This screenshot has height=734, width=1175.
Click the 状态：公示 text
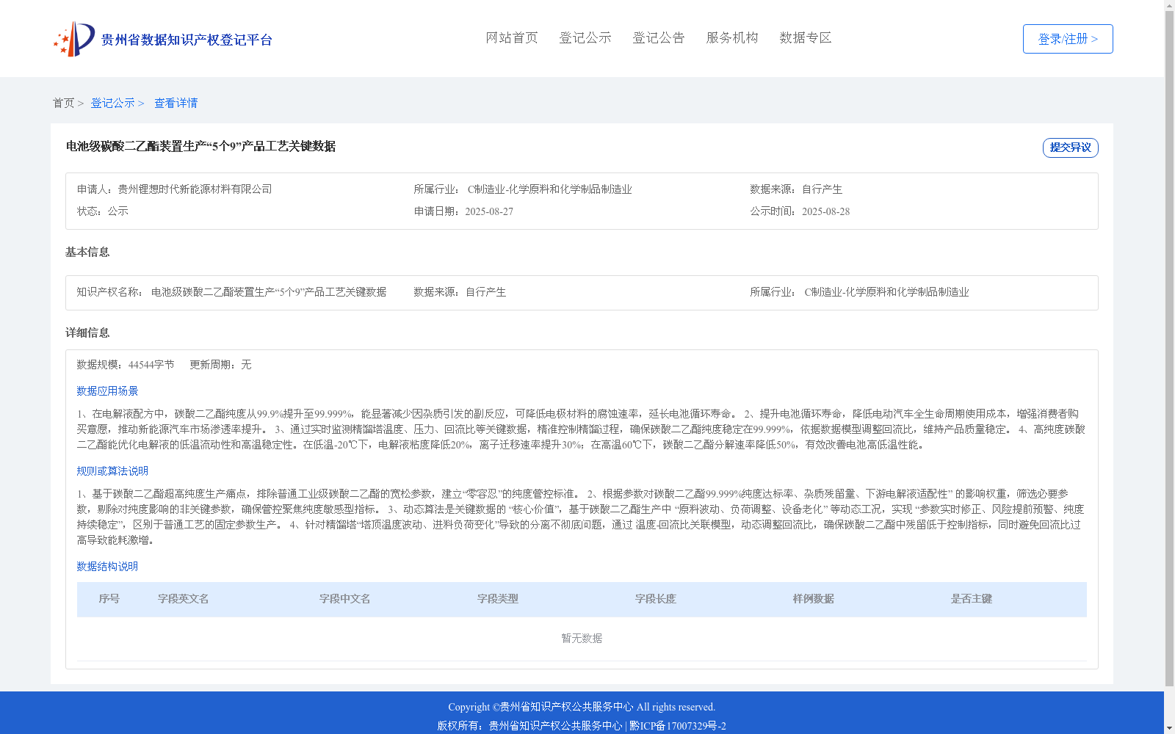[x=103, y=211]
